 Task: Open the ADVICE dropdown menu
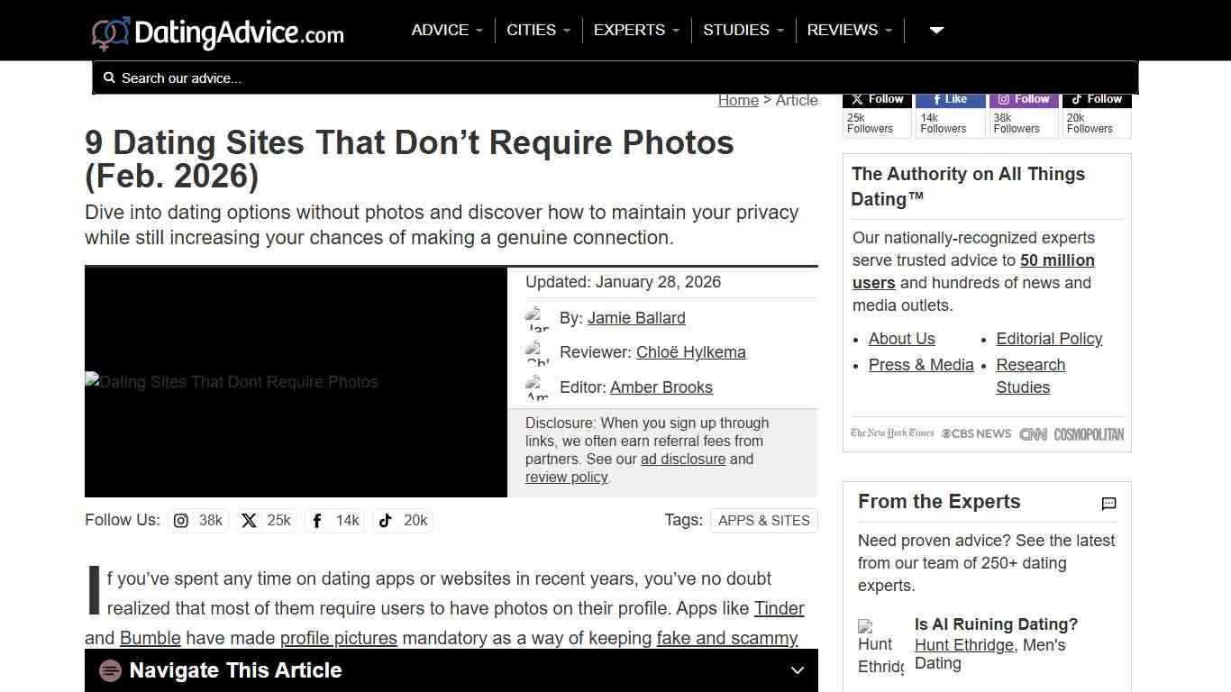[446, 30]
